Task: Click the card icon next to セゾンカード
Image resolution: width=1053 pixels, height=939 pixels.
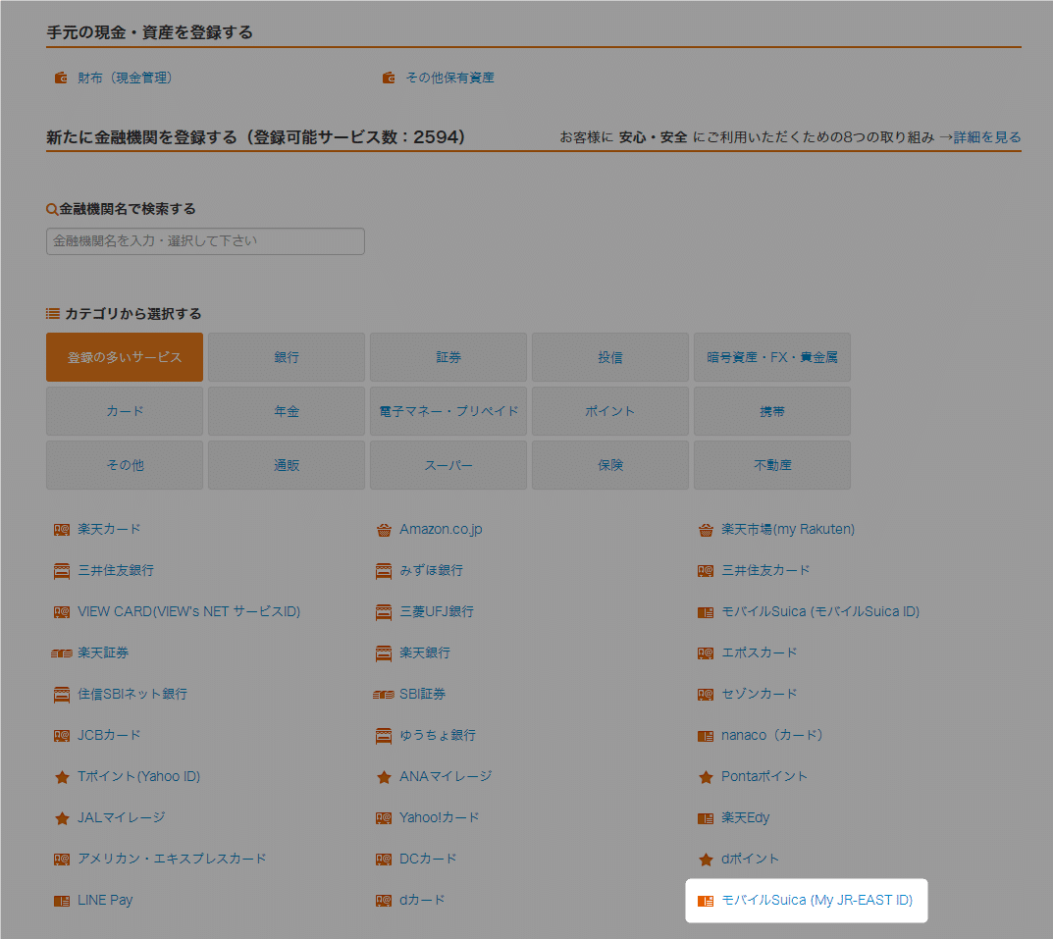Action: pos(706,695)
